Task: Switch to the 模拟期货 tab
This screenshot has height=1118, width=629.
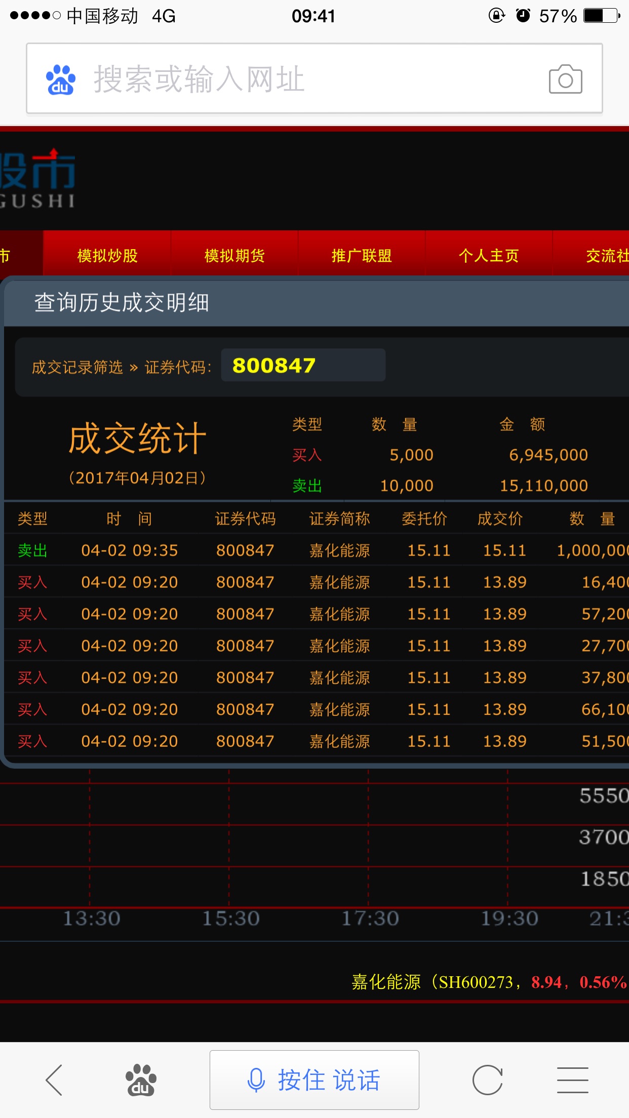Action: [x=234, y=256]
